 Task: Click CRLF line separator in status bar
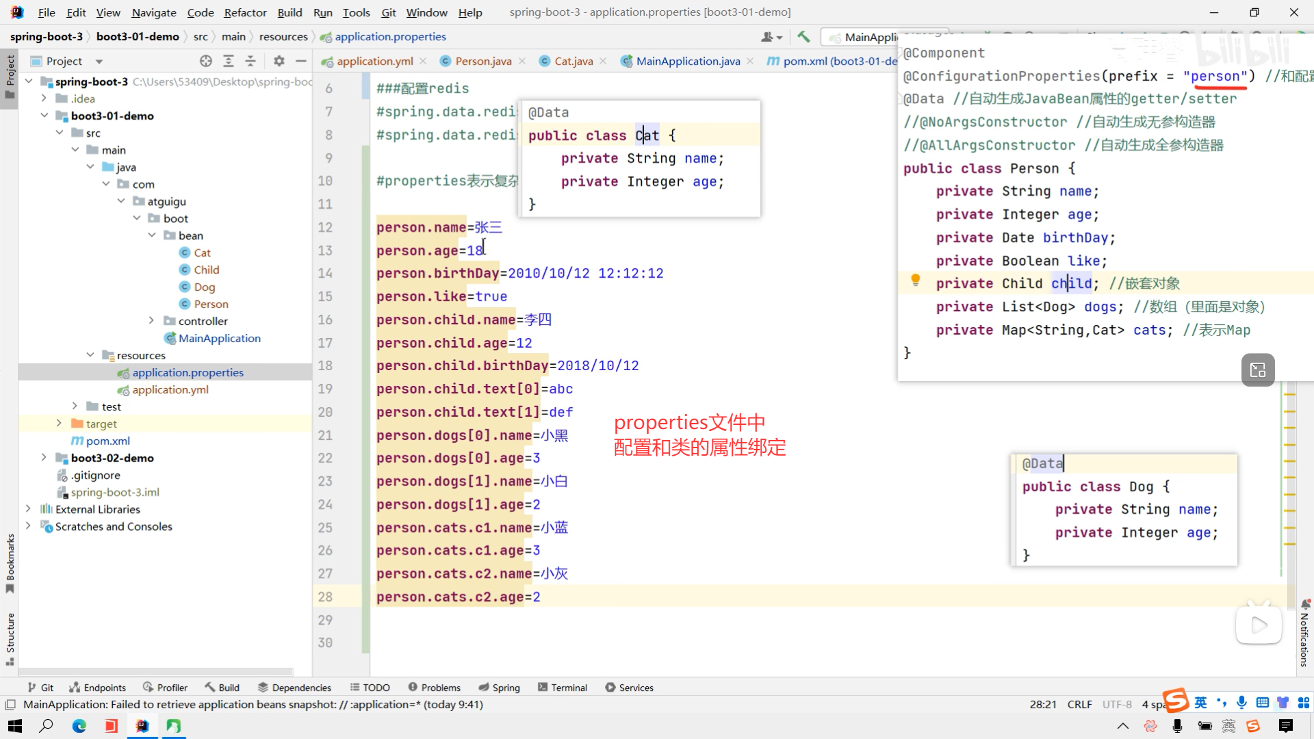[x=1079, y=704]
